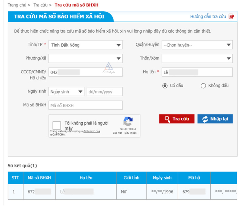Click the red guide document icon beside Hướng dẫn tra cứu
The width and height of the screenshot is (244, 206).
click(232, 17)
